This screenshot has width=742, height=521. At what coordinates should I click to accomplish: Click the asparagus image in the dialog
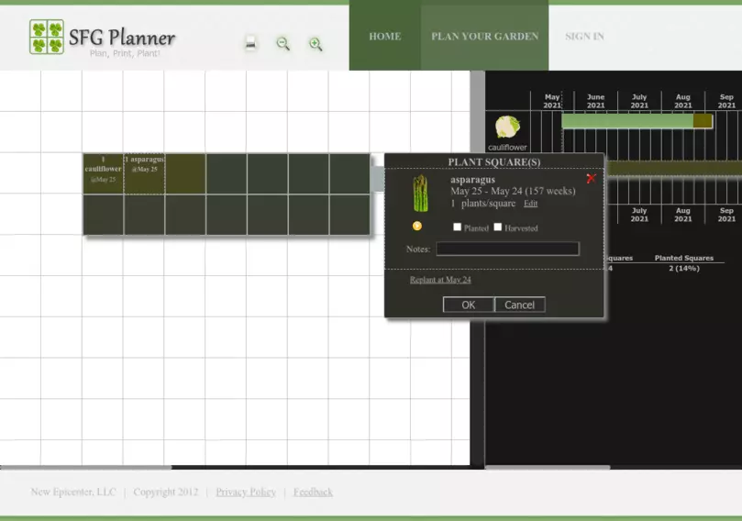click(x=420, y=194)
